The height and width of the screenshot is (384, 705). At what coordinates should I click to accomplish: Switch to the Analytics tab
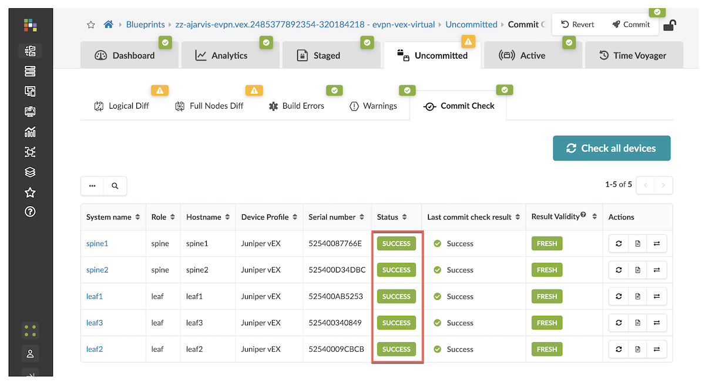pyautogui.click(x=230, y=55)
